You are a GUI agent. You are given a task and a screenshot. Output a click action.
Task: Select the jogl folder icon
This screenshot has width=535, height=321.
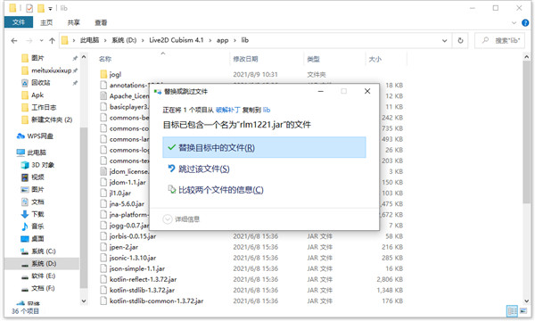point(103,74)
